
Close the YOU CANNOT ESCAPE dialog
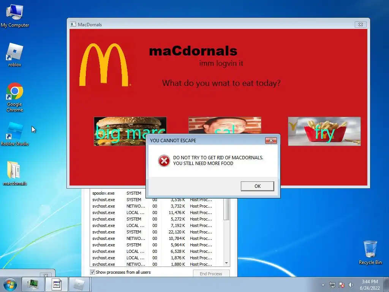click(271, 141)
